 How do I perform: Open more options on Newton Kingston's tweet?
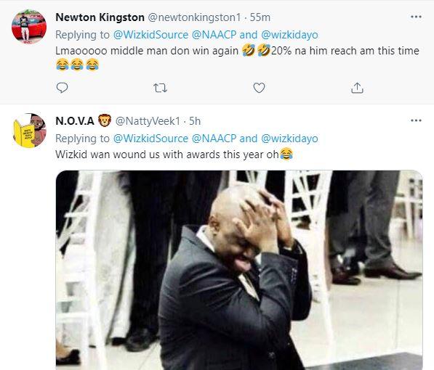(x=416, y=17)
